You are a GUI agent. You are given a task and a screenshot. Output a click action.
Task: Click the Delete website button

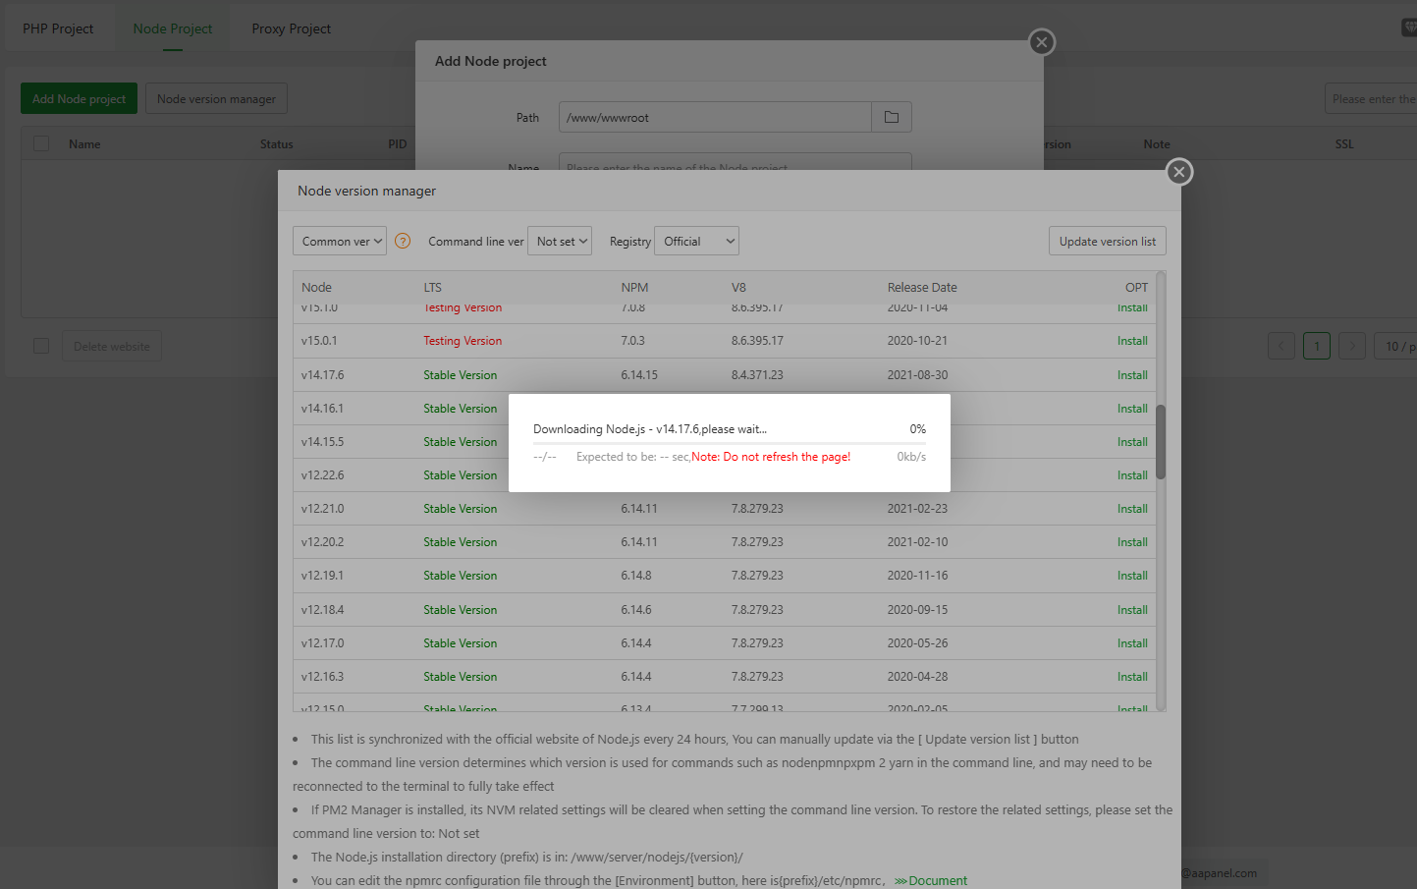[x=112, y=346]
